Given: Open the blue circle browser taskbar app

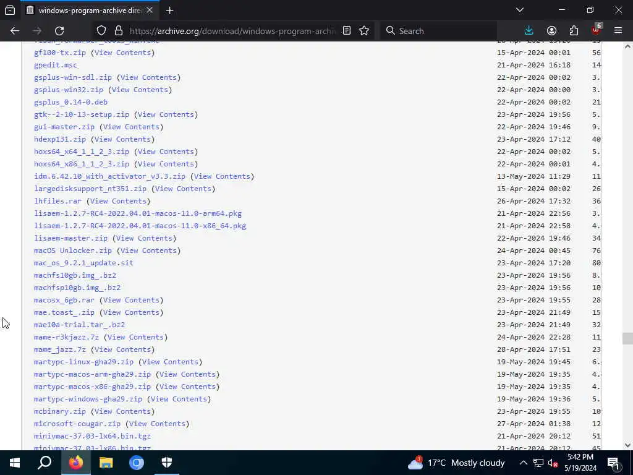Looking at the screenshot, I should pos(137,463).
